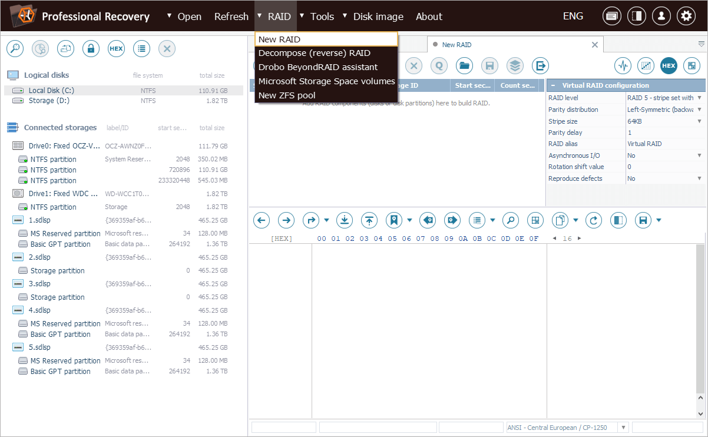Select Local Disk (C:)
708x437 pixels.
pyautogui.click(x=124, y=90)
